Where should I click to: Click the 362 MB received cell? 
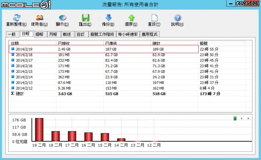tap(64, 77)
